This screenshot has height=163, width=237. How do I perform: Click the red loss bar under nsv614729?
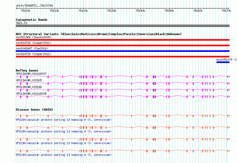coord(122,57)
